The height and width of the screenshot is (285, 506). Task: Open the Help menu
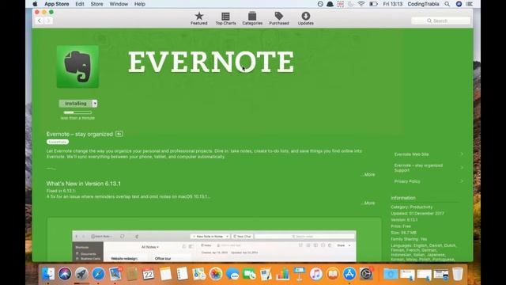(x=140, y=4)
